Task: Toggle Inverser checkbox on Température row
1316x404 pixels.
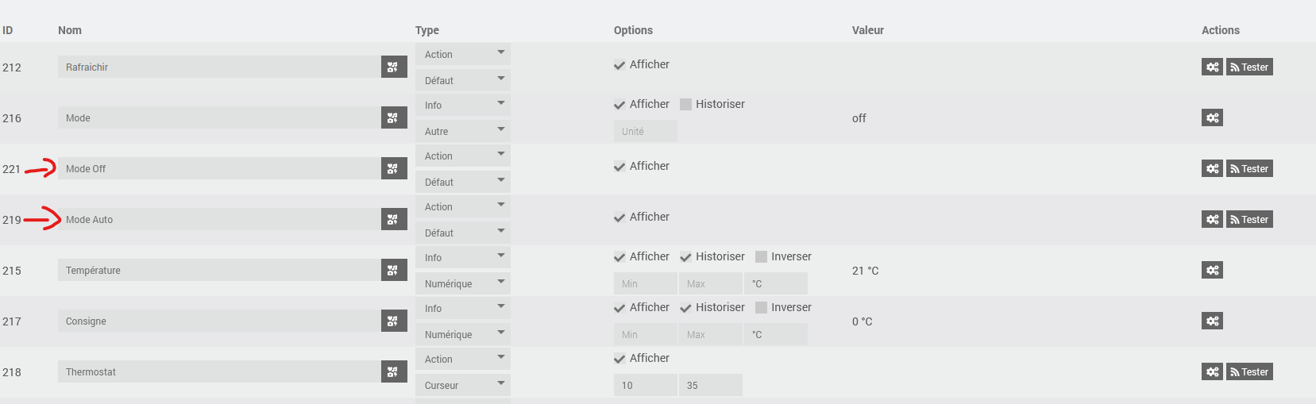Action: [x=761, y=256]
